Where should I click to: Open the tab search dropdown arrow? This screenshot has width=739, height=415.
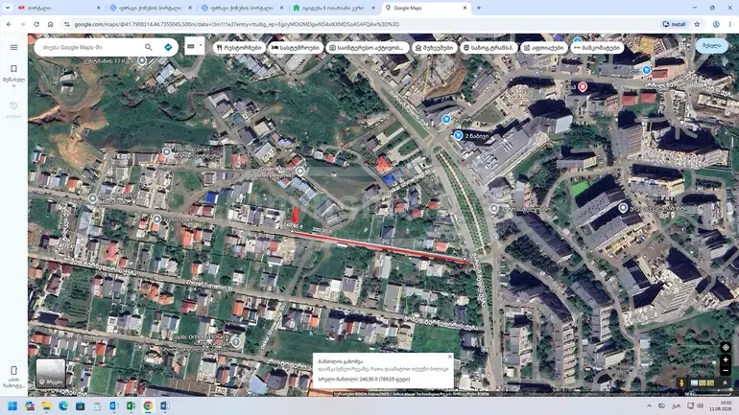[x=8, y=8]
